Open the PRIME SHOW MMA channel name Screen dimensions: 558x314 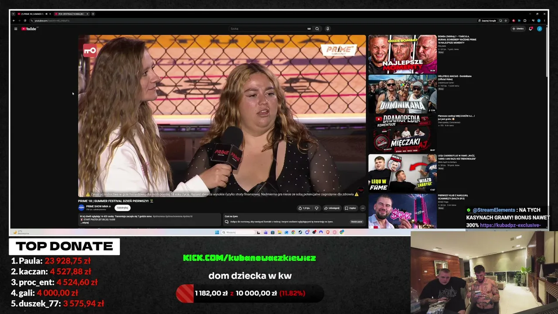[x=98, y=206]
